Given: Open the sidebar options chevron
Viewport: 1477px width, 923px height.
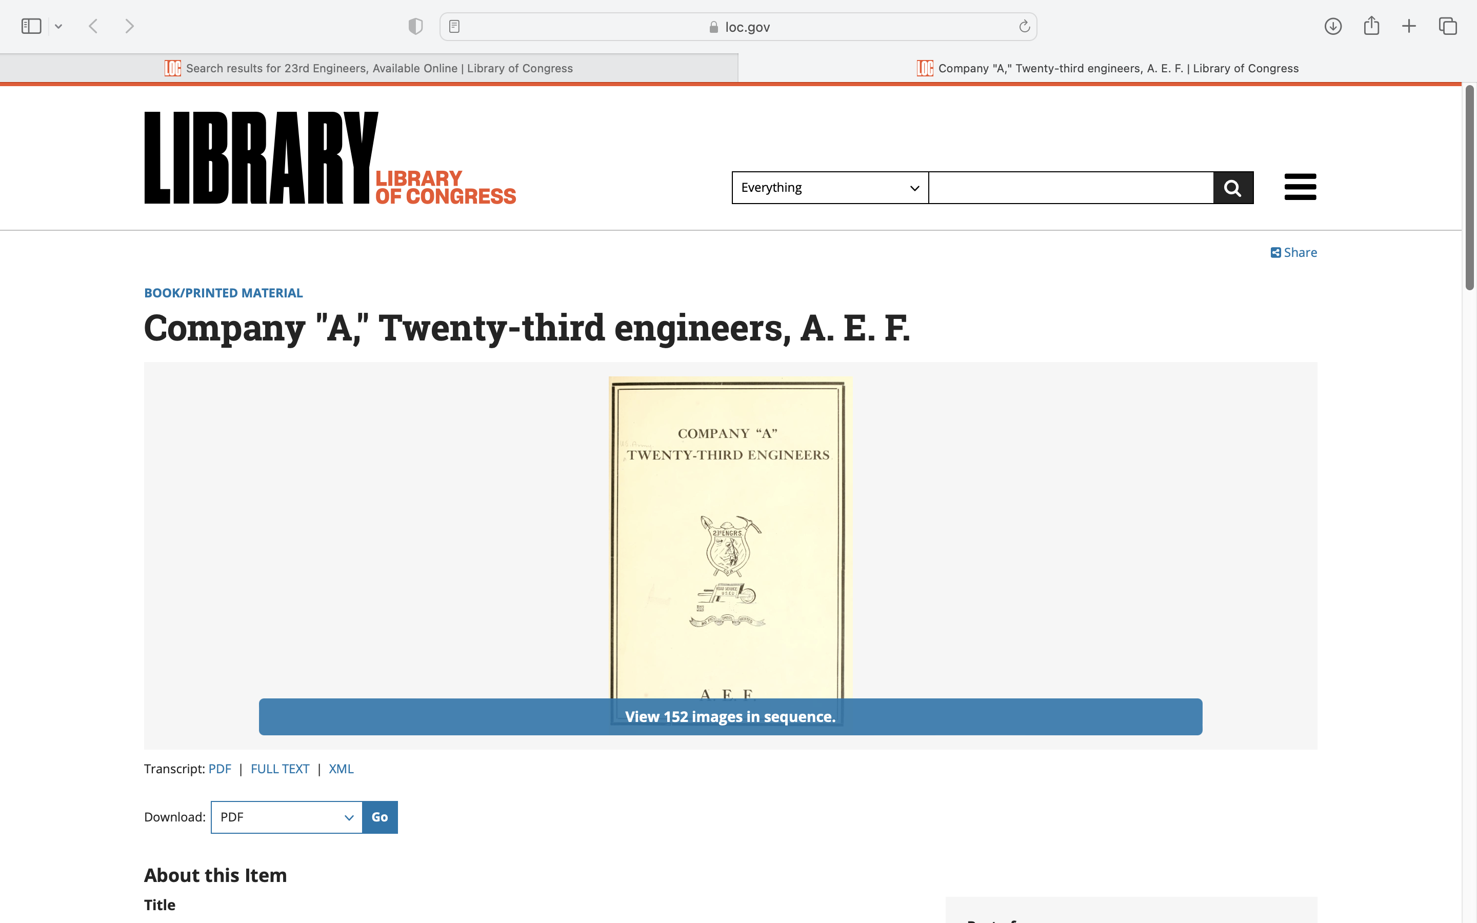Looking at the screenshot, I should [58, 26].
